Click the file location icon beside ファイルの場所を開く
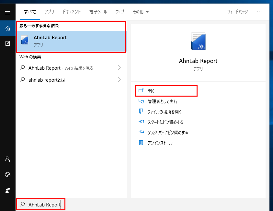This screenshot has width=273, height=211. coord(141,111)
